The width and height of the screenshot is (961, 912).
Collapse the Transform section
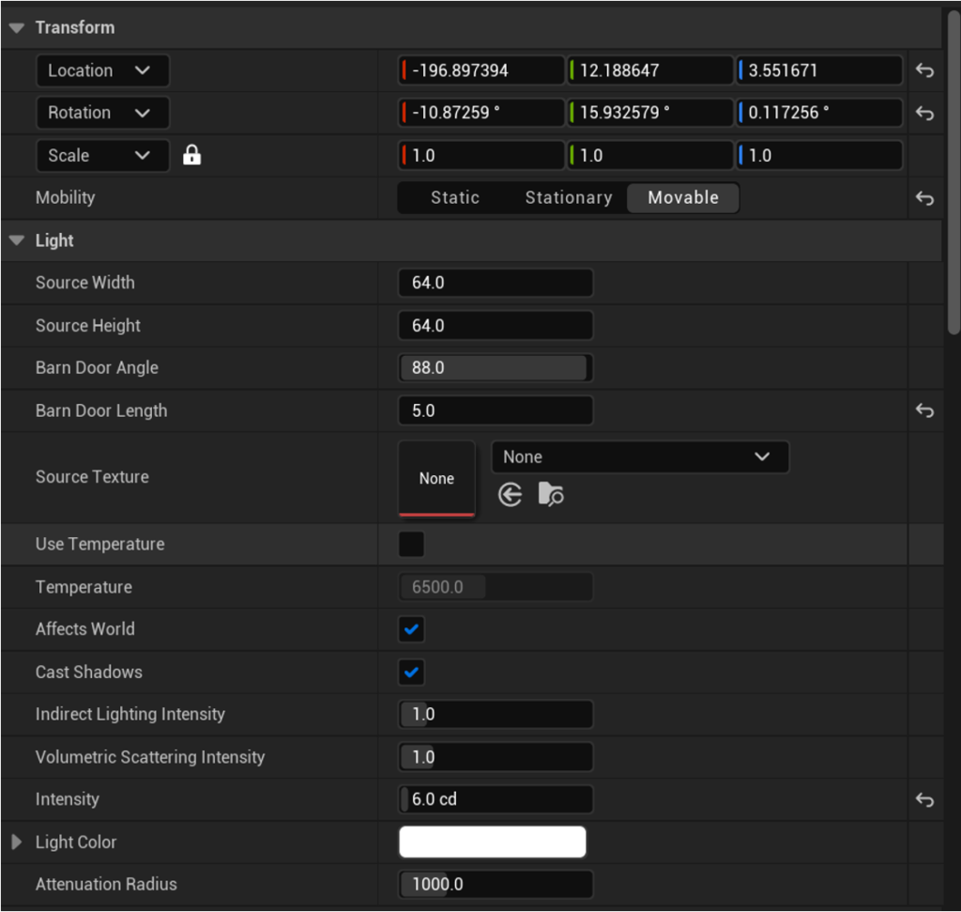(x=17, y=27)
